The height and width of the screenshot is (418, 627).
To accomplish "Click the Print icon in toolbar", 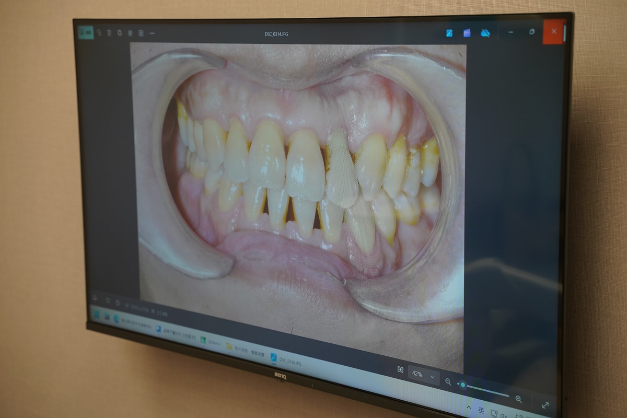I will pyautogui.click(x=120, y=33).
